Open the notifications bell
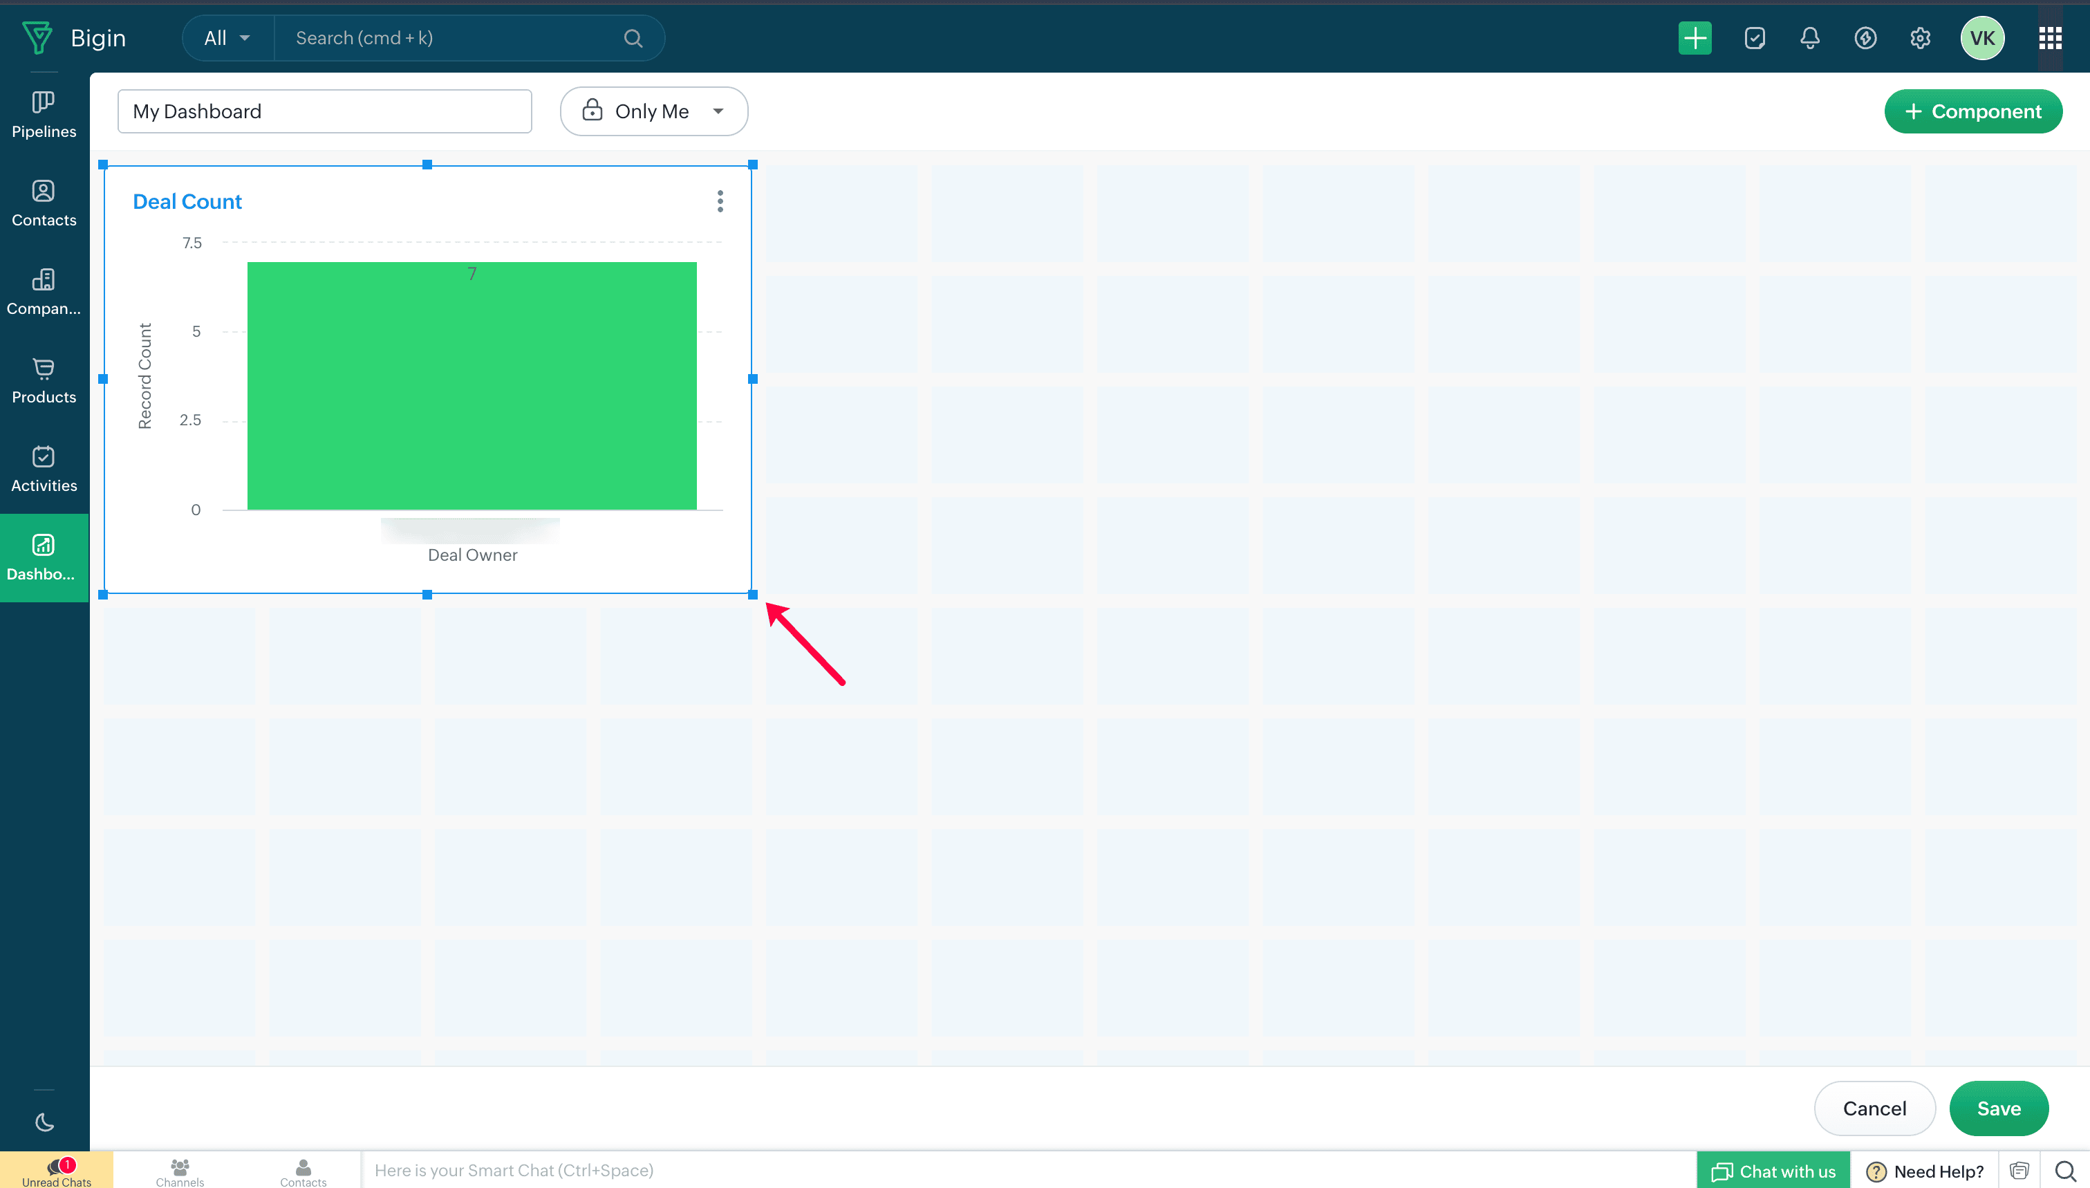This screenshot has height=1188, width=2090. click(1809, 38)
